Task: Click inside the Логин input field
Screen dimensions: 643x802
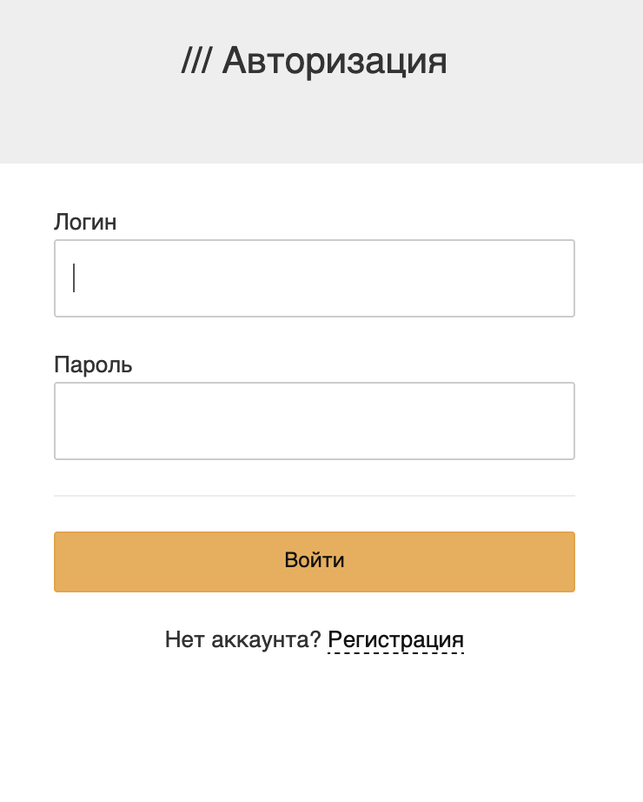Action: tap(314, 277)
